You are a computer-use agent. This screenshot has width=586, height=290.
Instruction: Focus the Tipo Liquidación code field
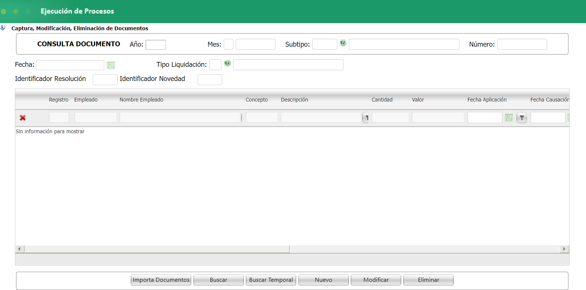point(215,65)
